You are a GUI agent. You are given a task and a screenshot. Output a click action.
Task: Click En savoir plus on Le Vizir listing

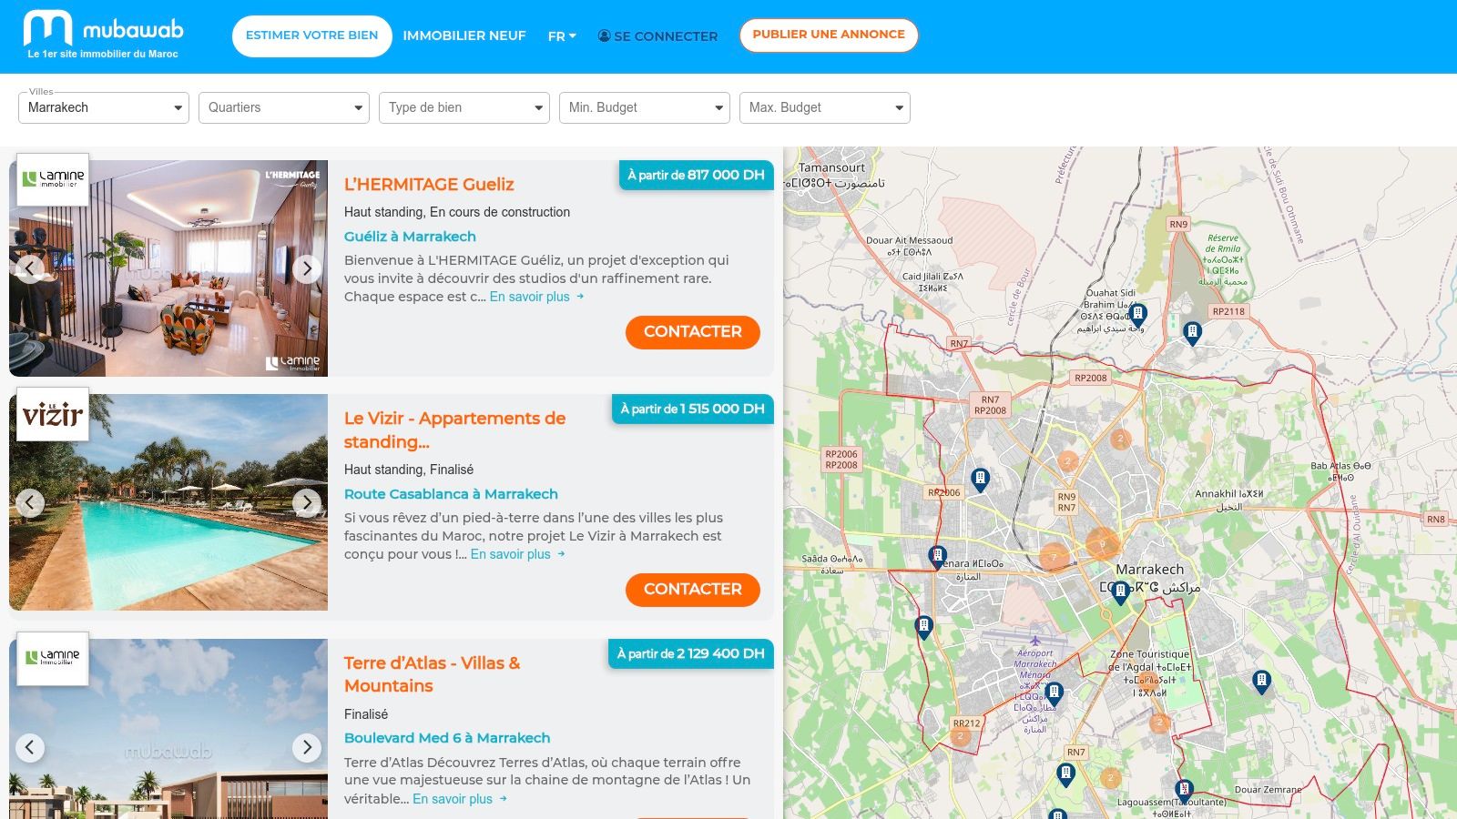(517, 554)
